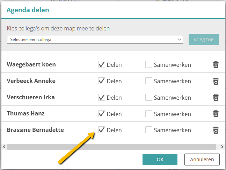This screenshot has height=170, width=226.
Task: Remove Verbeeck Anneke via trash icon
Action: pyautogui.click(x=216, y=81)
